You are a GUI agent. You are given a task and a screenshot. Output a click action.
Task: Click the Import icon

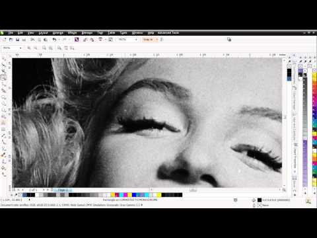(85, 40)
